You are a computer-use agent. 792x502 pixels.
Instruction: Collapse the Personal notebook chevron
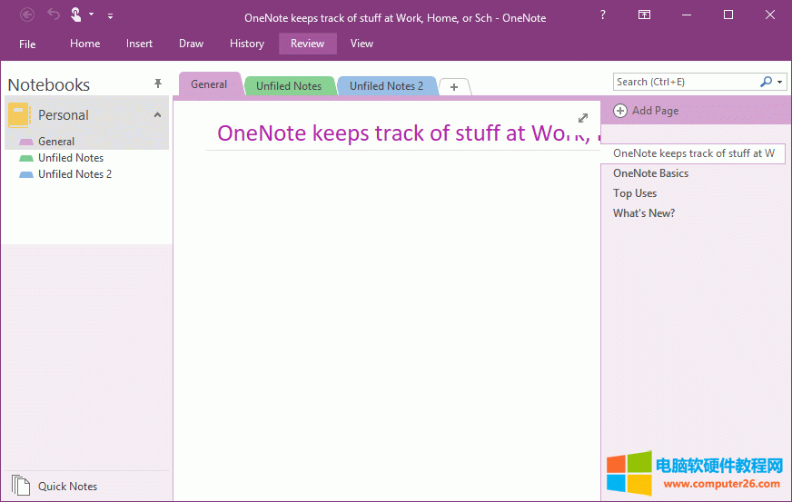point(158,115)
